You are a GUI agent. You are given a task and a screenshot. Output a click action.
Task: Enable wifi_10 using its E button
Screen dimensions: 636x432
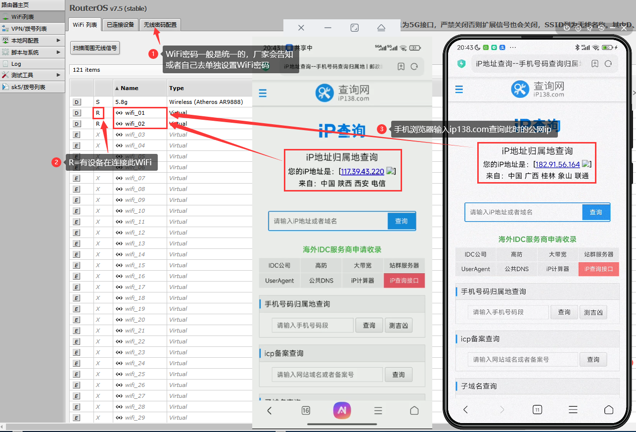(x=77, y=211)
